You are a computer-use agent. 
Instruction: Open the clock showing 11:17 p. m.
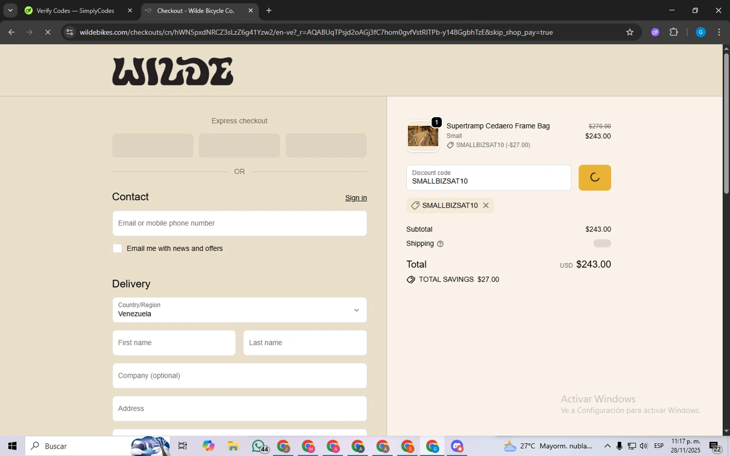tap(686, 446)
